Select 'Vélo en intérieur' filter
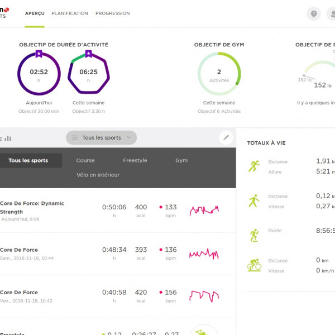 98,175
